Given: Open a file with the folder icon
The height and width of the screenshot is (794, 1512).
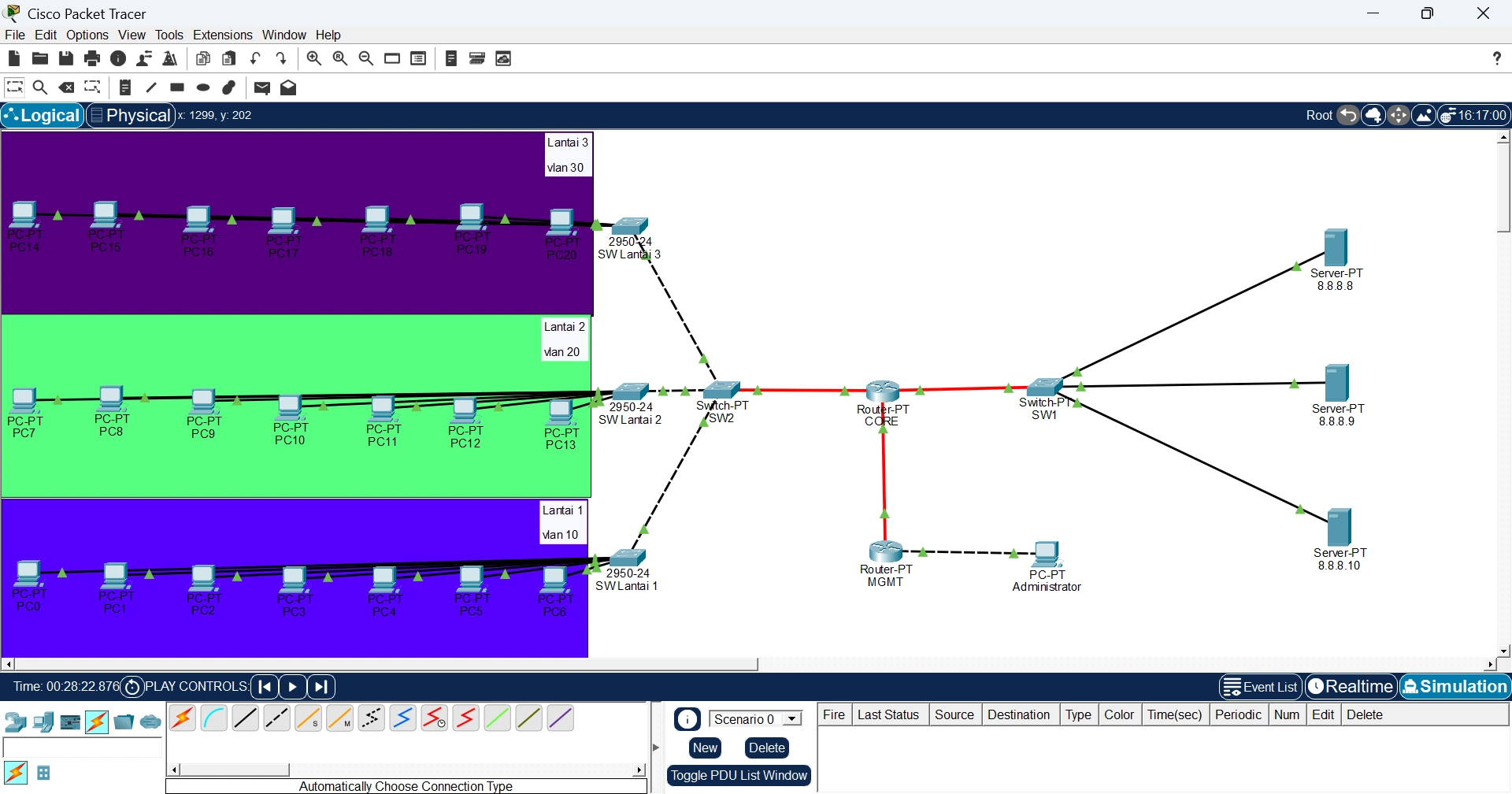Looking at the screenshot, I should [40, 58].
